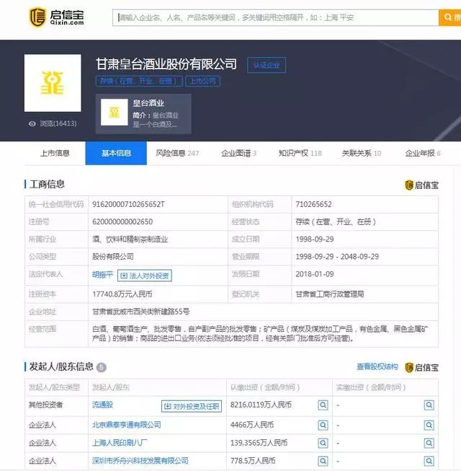Screen dimensions: 461x471
Task: Click the company type 股份有限公司 value
Action: 113,257
